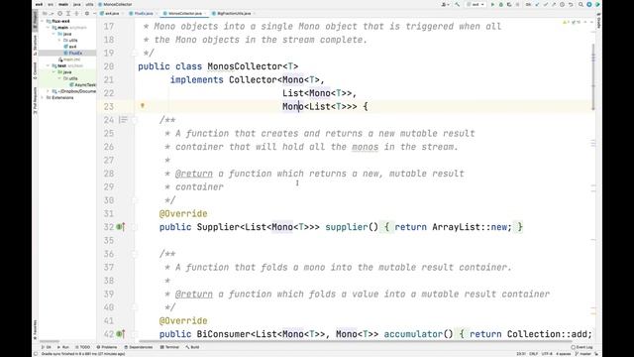Rollback changes with the undo arrow icon

571,4
